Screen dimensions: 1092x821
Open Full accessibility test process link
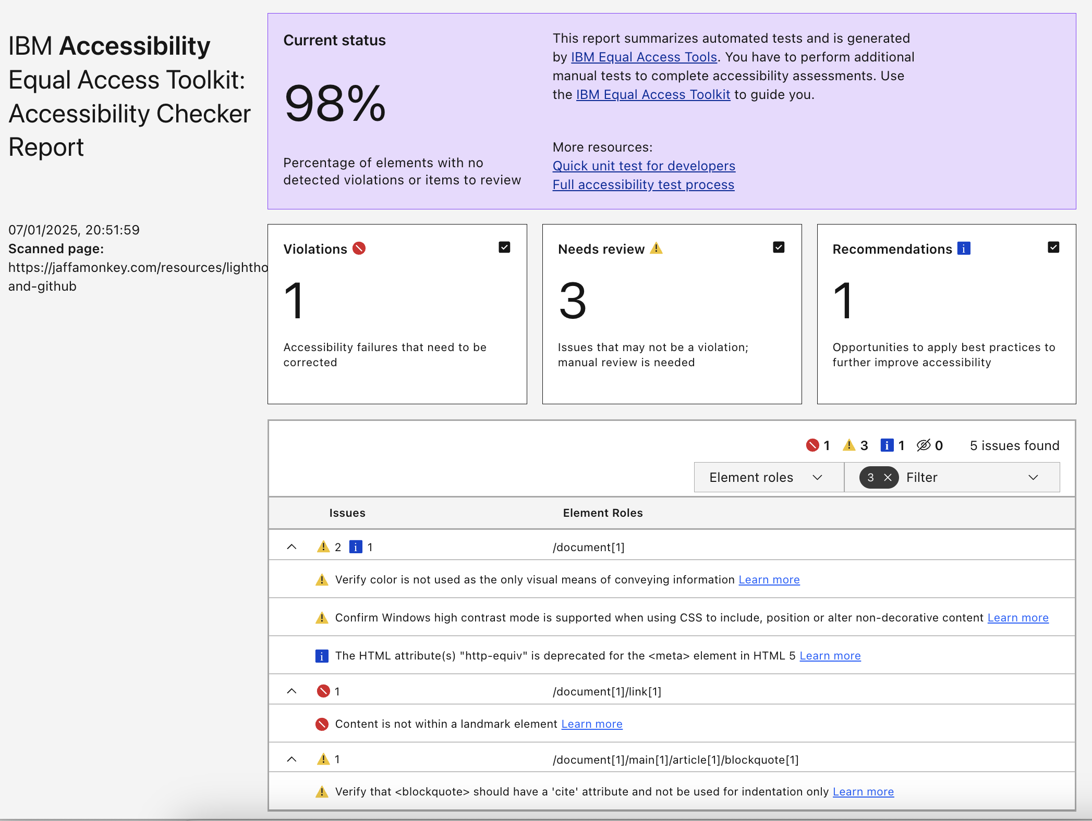pos(644,184)
